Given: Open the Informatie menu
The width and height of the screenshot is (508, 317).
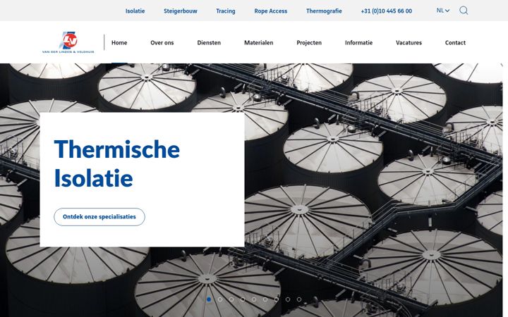Looking at the screenshot, I should pos(358,43).
